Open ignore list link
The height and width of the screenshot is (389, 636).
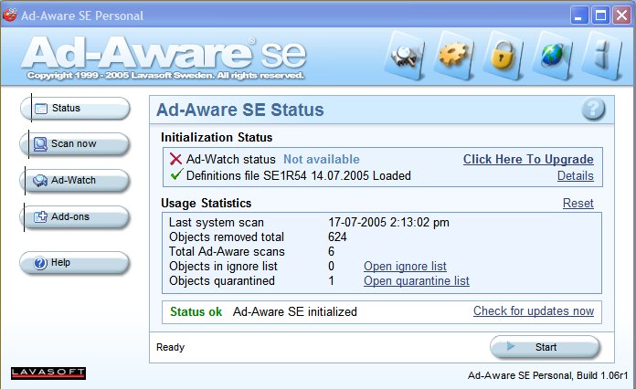[x=405, y=267]
